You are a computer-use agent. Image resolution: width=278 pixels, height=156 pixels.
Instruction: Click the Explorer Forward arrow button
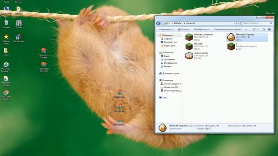pos(162,23)
